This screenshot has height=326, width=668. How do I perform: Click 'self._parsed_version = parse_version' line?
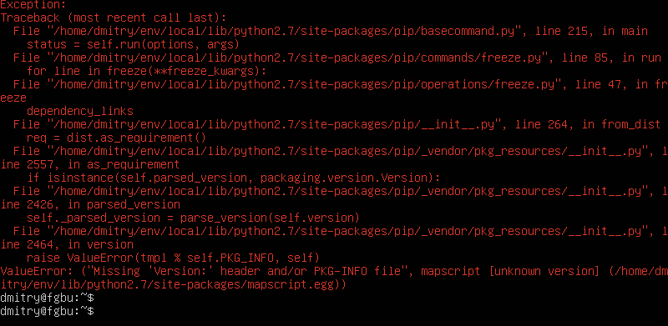pos(193,218)
